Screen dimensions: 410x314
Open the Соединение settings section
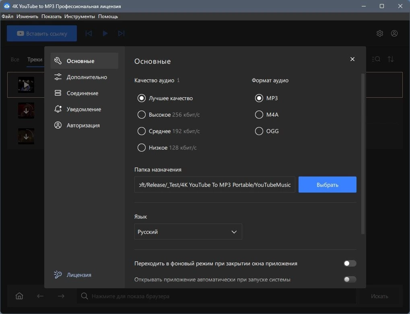coord(84,93)
